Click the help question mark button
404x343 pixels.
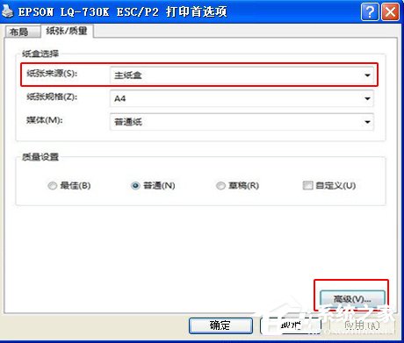pyautogui.click(x=370, y=12)
